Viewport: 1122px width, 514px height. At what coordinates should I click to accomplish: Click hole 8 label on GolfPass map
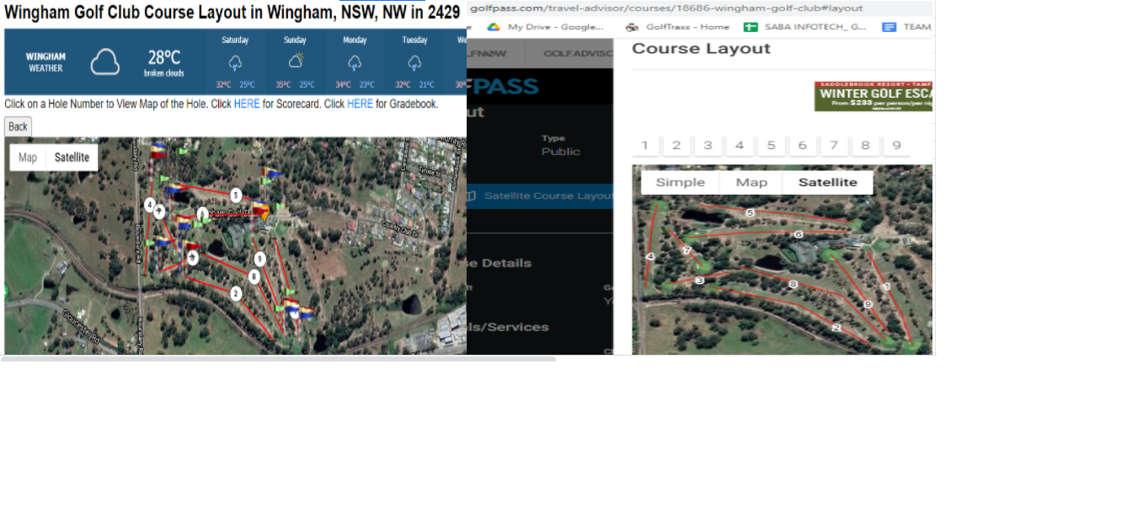coord(793,285)
